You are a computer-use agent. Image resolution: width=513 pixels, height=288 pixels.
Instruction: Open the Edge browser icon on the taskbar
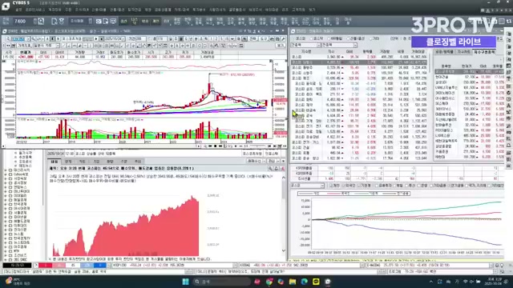(305, 282)
